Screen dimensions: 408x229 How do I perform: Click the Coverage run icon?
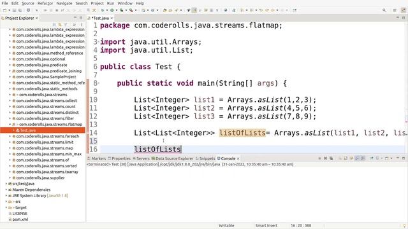122,10
